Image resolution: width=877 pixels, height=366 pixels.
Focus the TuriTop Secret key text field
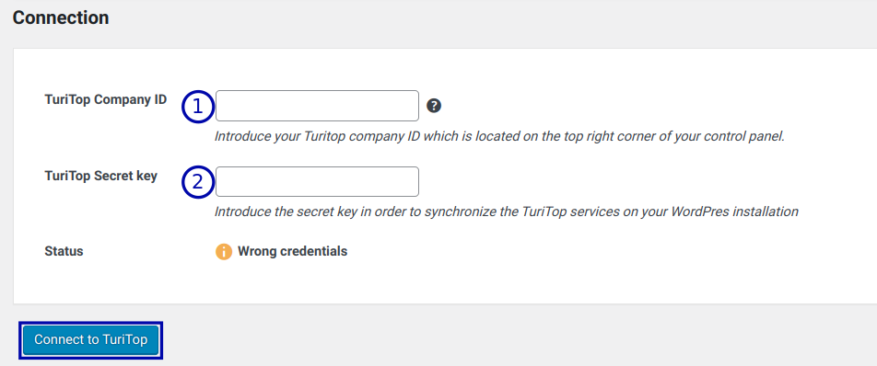pyautogui.click(x=317, y=181)
